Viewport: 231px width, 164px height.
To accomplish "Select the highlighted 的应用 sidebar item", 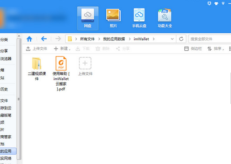I will point(8,151).
